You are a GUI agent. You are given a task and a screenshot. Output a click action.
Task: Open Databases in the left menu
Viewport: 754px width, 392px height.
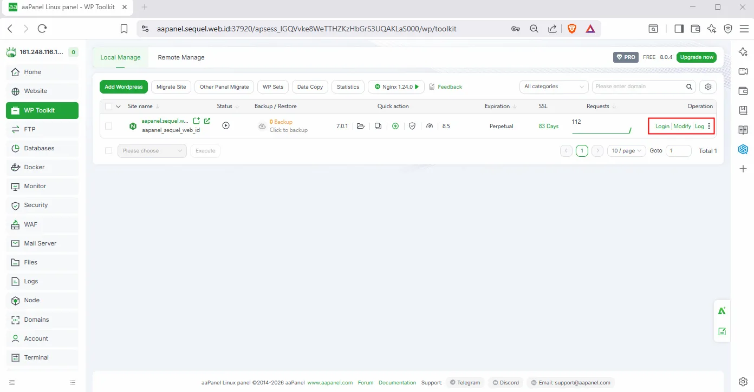pyautogui.click(x=42, y=148)
